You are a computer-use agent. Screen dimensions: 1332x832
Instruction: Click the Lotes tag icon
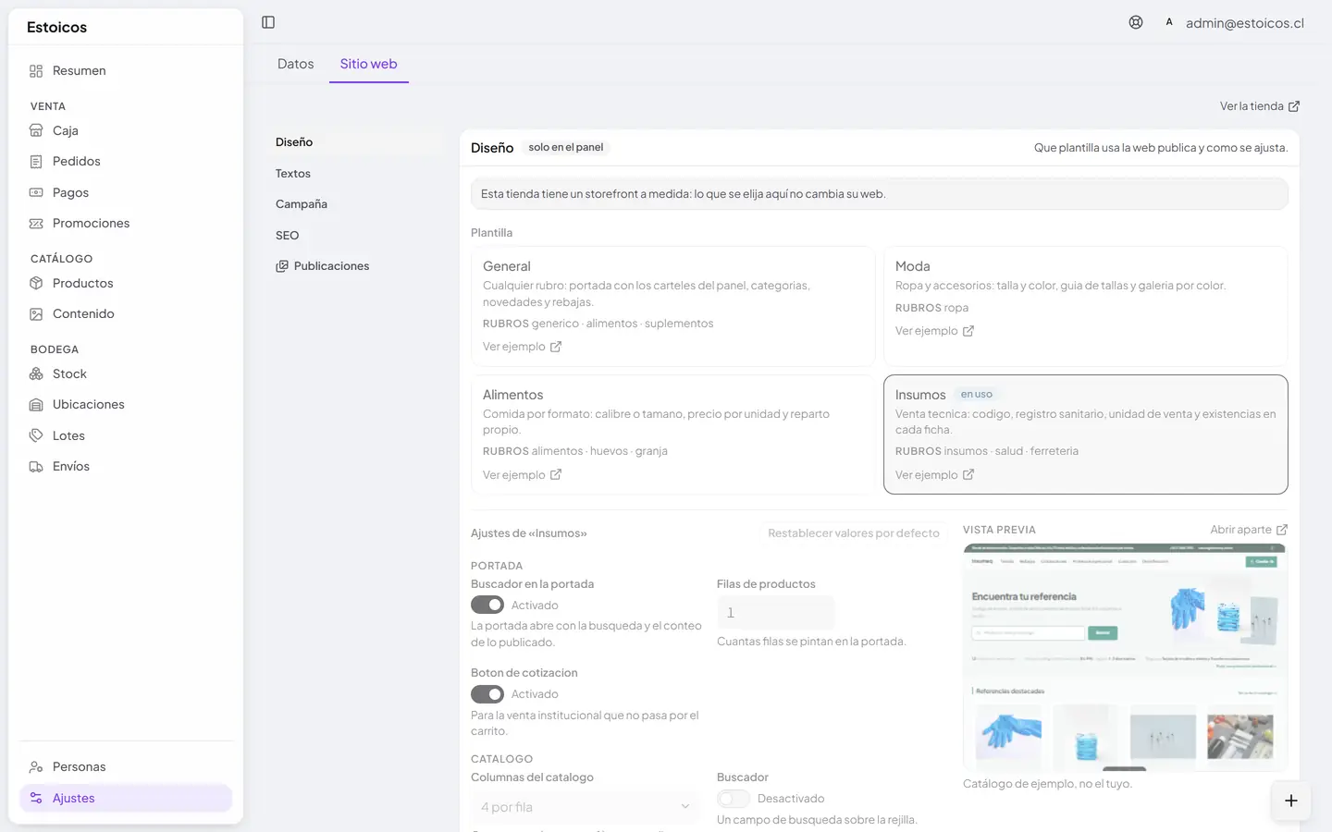click(36, 435)
